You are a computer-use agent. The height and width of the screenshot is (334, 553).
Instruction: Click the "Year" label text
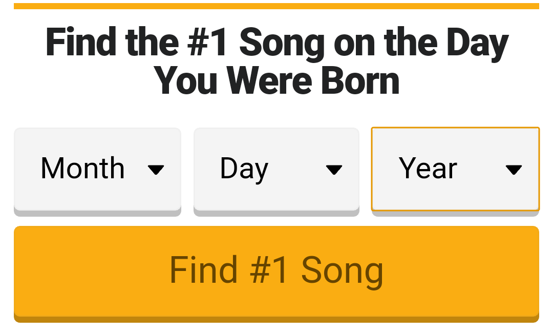pyautogui.click(x=428, y=169)
